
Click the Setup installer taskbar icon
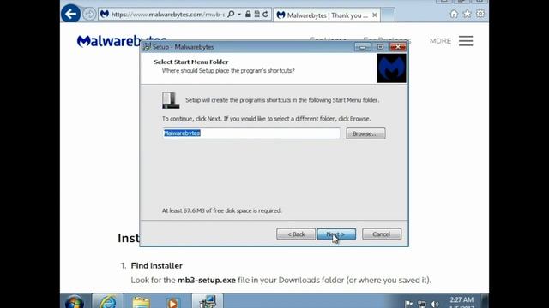click(x=208, y=301)
